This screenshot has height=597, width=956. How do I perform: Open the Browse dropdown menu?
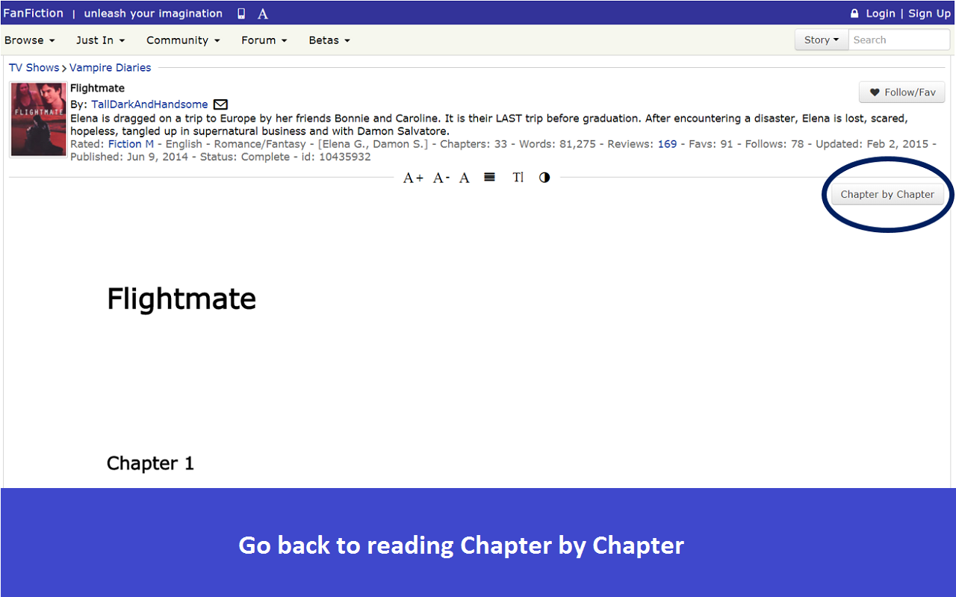pyautogui.click(x=29, y=40)
